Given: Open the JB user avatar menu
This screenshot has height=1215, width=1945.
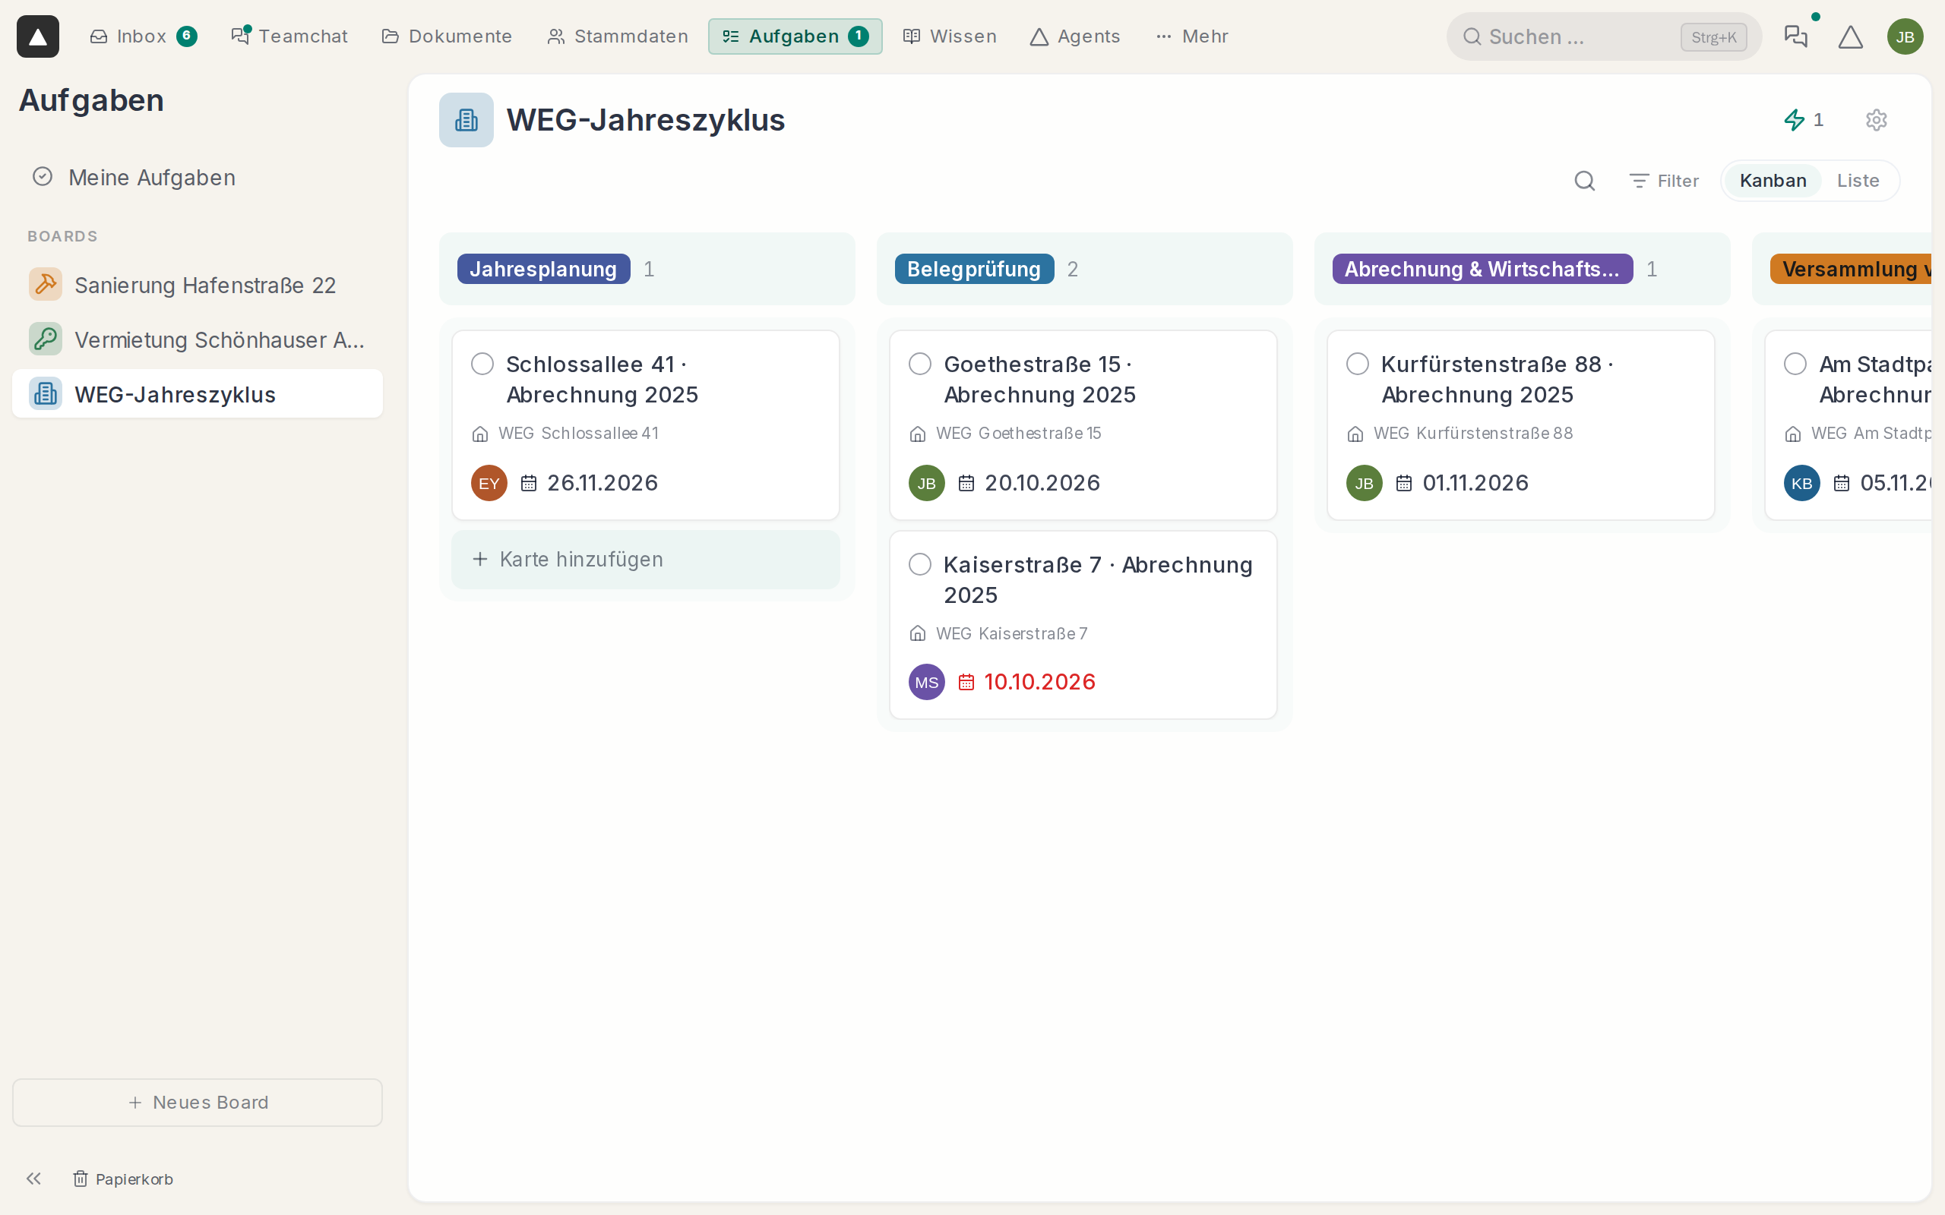Looking at the screenshot, I should pyautogui.click(x=1905, y=37).
